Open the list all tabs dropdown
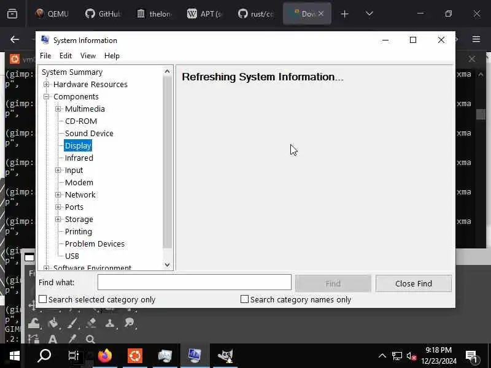The height and width of the screenshot is (368, 491). (369, 13)
